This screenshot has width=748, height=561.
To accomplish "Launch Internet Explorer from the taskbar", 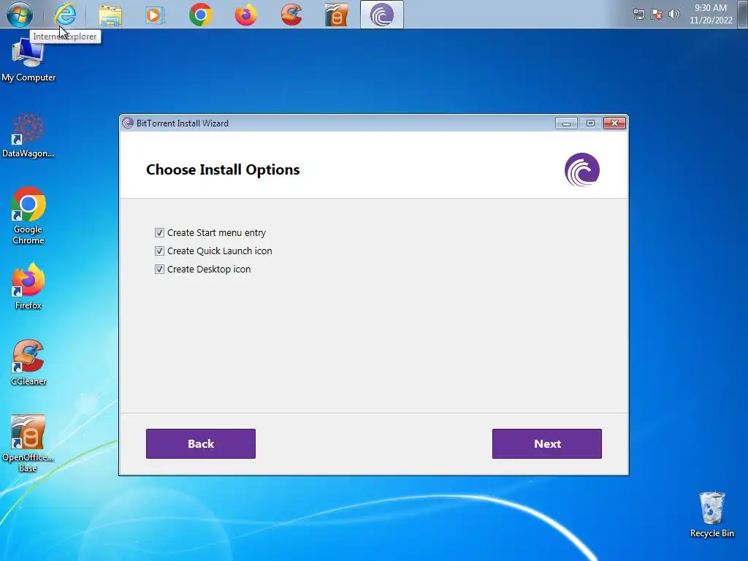I will 65,15.
